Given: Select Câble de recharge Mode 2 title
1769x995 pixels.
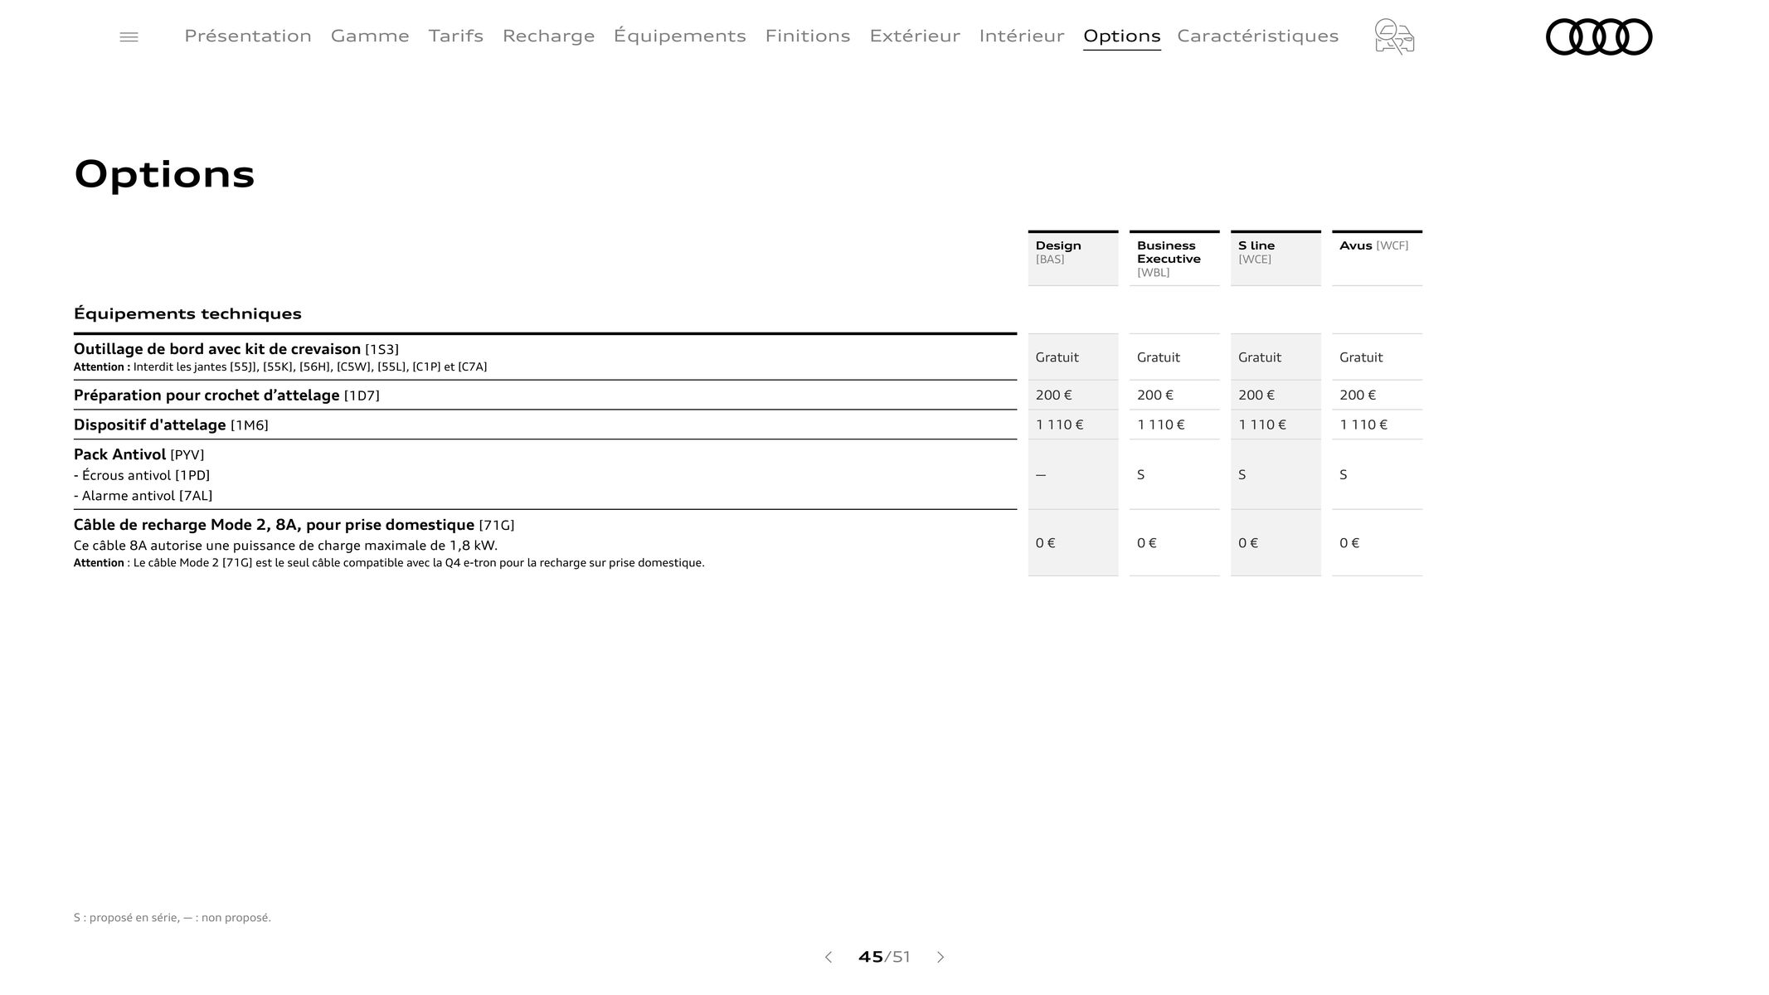Looking at the screenshot, I should click(294, 525).
